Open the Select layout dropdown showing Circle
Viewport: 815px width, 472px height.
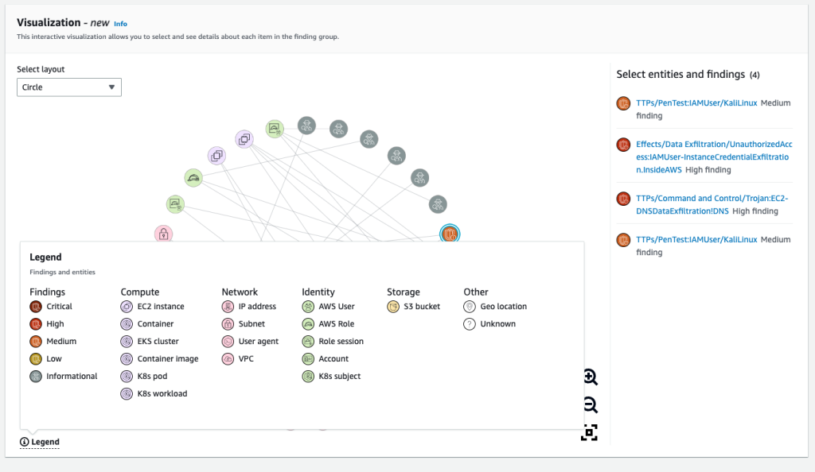pyautogui.click(x=68, y=87)
